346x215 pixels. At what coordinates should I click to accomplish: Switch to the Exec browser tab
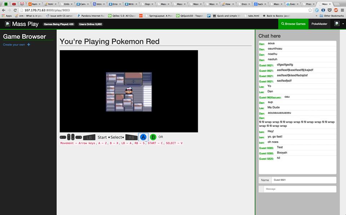click(292, 4)
